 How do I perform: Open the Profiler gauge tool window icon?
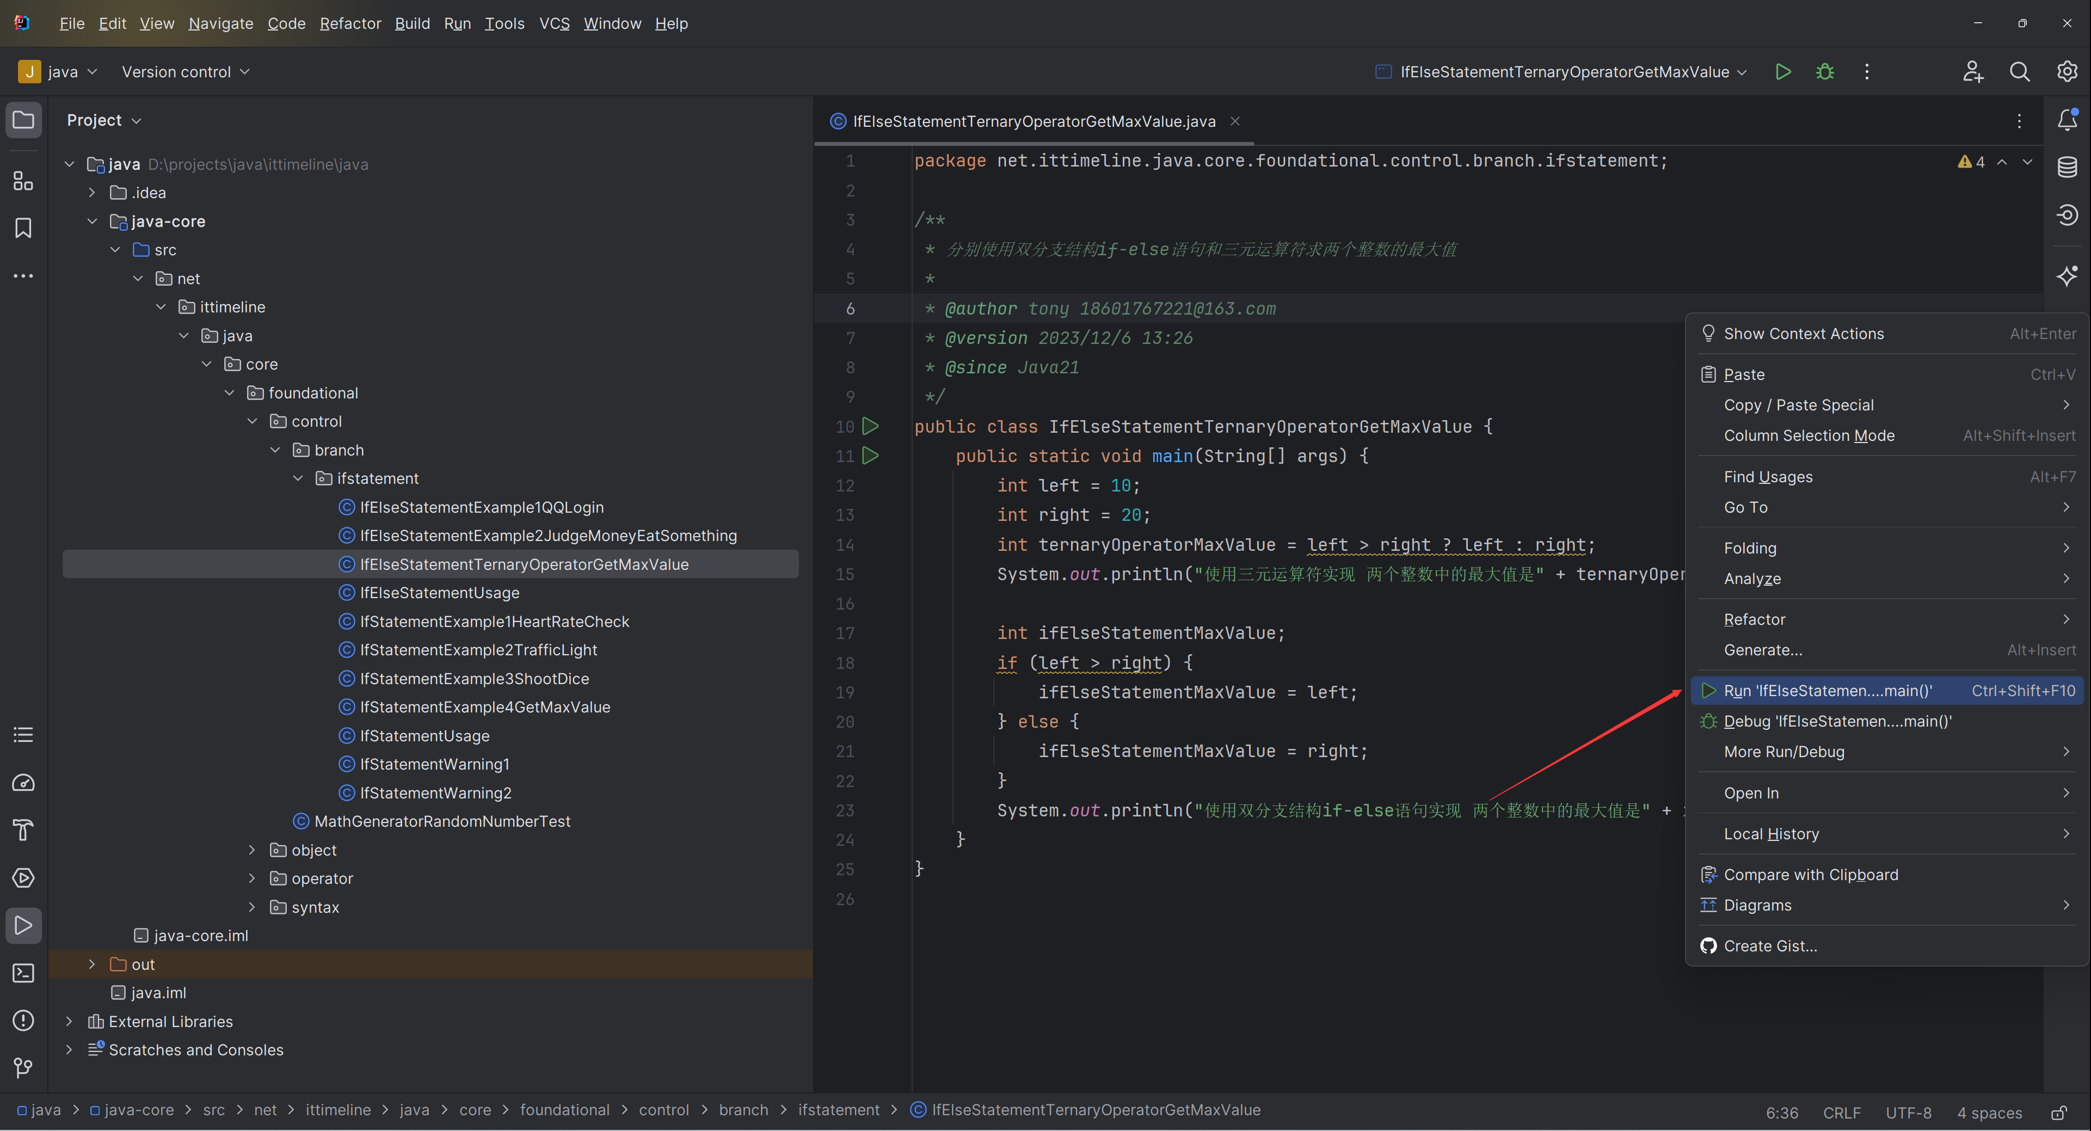[23, 783]
